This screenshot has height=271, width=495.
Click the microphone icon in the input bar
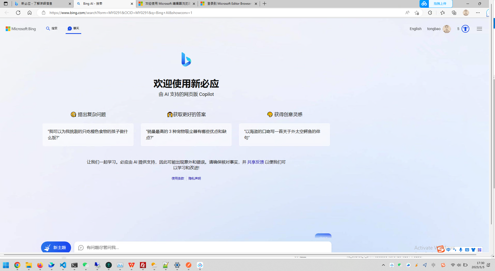(x=461, y=249)
